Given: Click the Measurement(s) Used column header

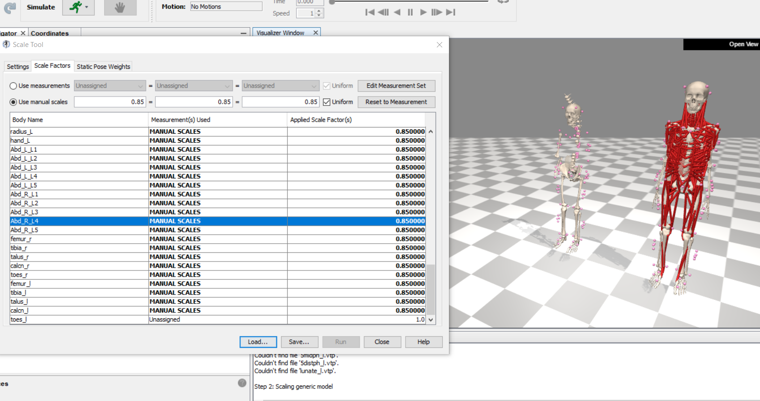Looking at the screenshot, I should click(218, 120).
